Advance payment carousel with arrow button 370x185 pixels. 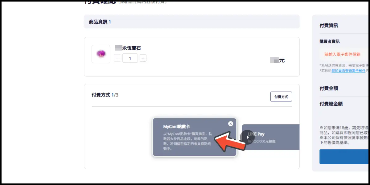click(247, 137)
